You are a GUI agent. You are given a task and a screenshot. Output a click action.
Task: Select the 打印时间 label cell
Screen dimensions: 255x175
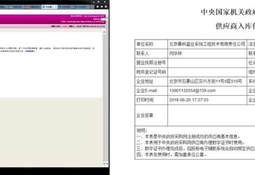click(151, 100)
